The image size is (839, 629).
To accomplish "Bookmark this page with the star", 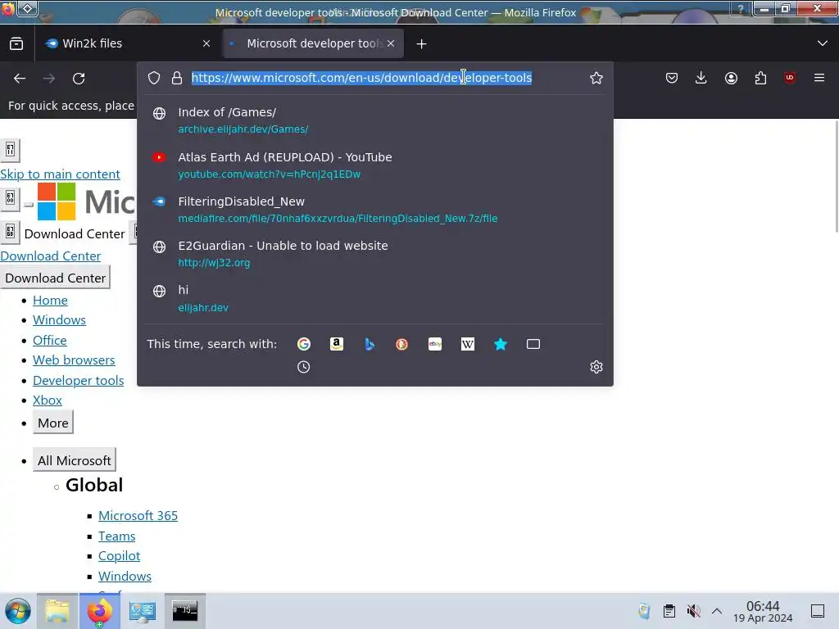I will (x=596, y=78).
